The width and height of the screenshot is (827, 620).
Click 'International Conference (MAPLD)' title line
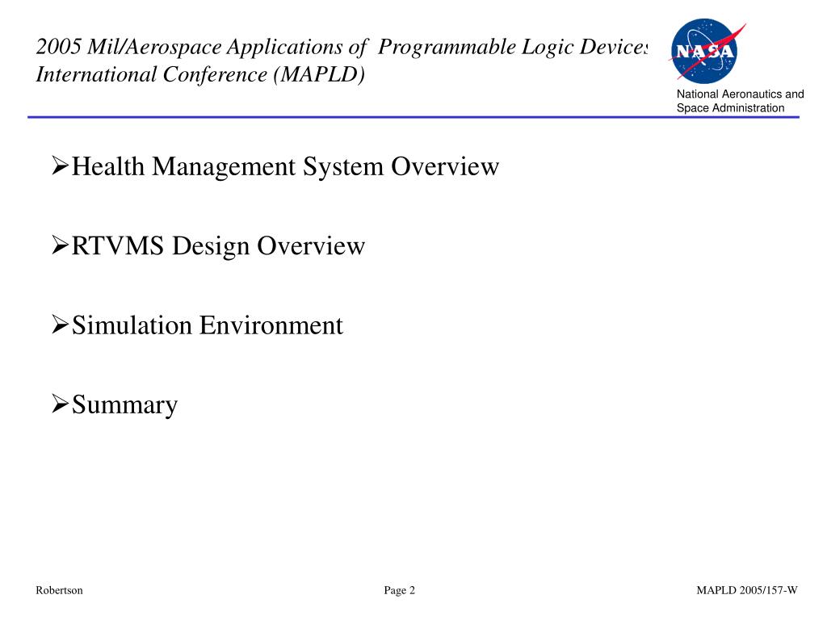pyautogui.click(x=200, y=74)
